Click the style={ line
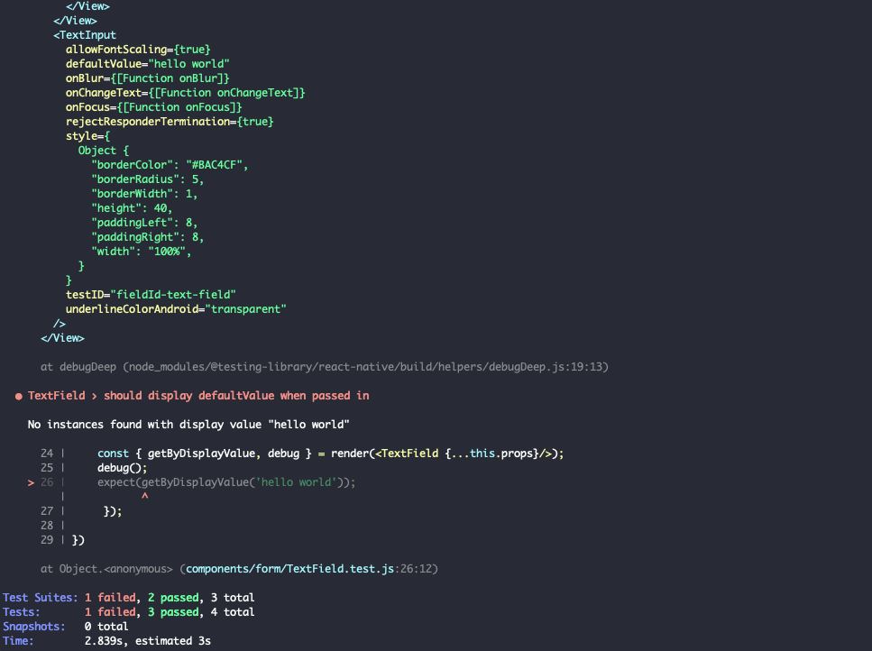The width and height of the screenshot is (872, 651). 87,136
